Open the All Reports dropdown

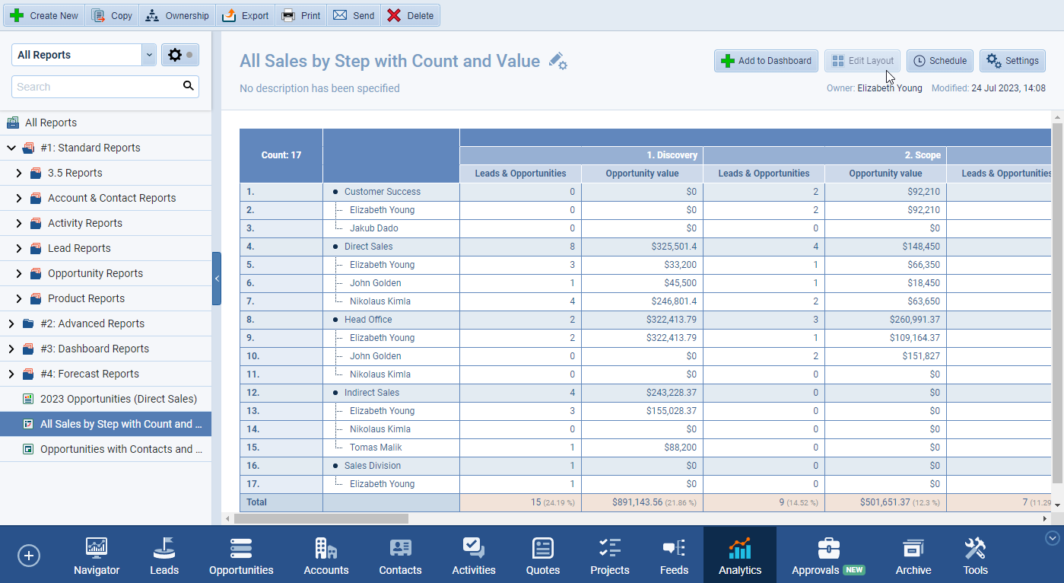(x=149, y=55)
